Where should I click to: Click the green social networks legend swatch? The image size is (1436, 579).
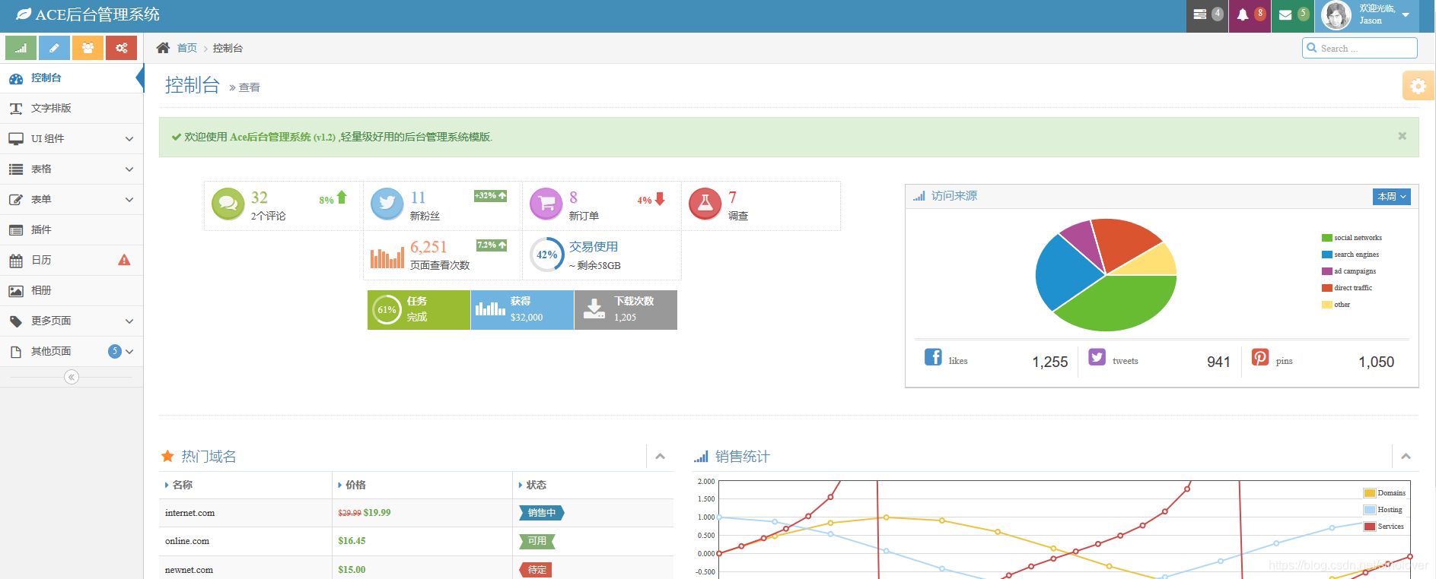click(1327, 238)
